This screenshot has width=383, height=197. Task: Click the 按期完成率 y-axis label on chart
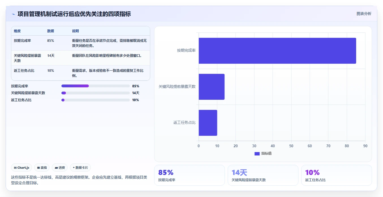tap(186, 51)
